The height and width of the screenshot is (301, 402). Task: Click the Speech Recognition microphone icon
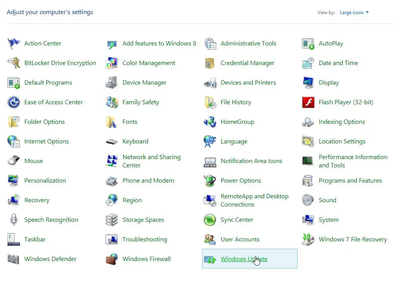(14, 220)
